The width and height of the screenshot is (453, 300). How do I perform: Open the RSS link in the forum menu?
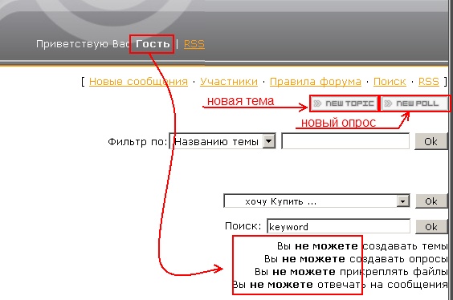(x=429, y=82)
